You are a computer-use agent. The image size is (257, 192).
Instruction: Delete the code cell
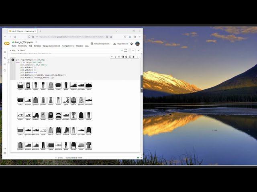tap(133, 57)
